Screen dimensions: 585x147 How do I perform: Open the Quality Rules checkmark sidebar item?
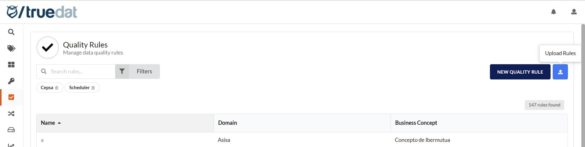point(11,97)
